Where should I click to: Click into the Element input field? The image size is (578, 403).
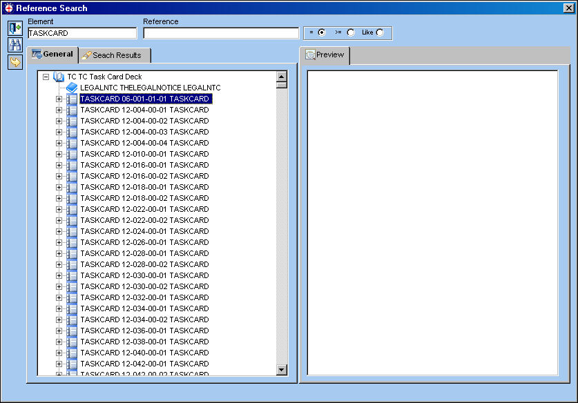[x=82, y=33]
